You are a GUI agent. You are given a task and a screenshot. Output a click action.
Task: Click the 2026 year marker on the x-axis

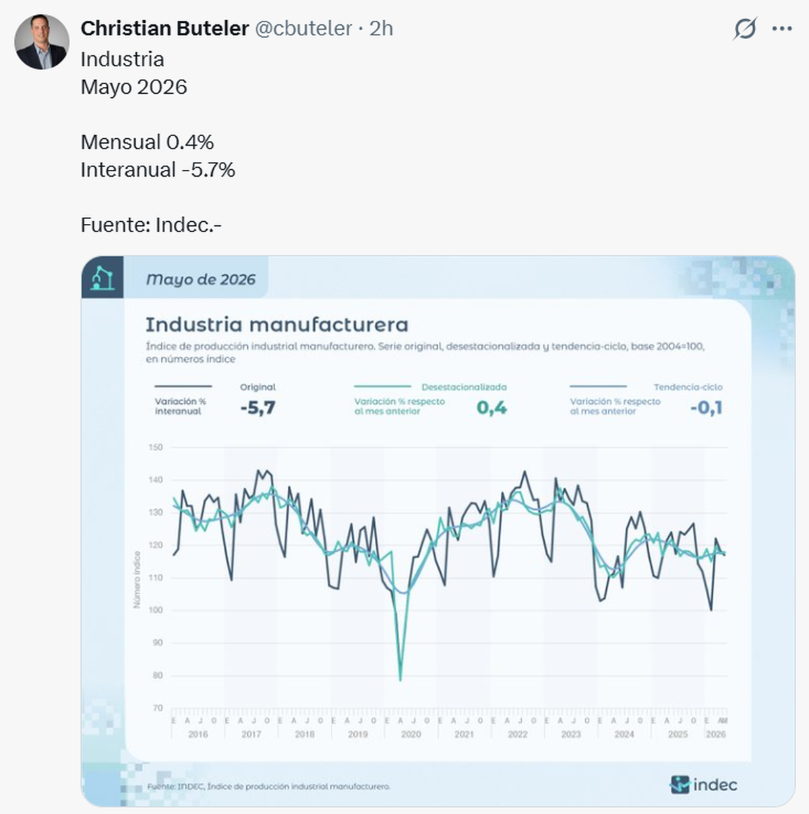(x=716, y=734)
